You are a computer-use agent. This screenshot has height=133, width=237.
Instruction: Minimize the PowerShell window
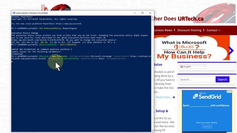[135, 13]
